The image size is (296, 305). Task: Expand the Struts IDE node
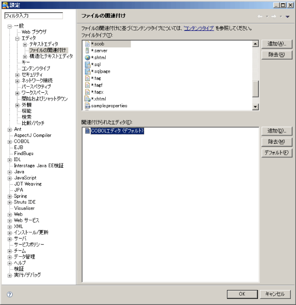(9, 203)
